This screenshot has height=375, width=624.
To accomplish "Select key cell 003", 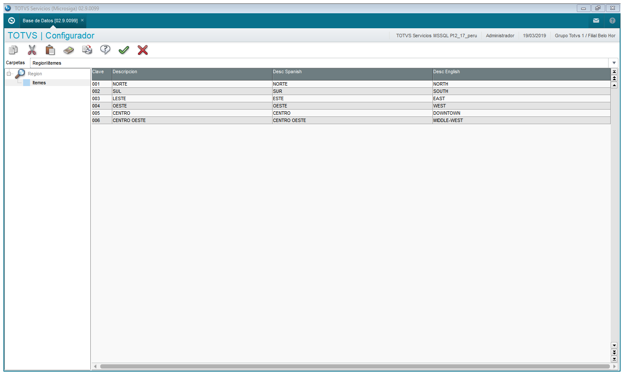I will (102, 98).
